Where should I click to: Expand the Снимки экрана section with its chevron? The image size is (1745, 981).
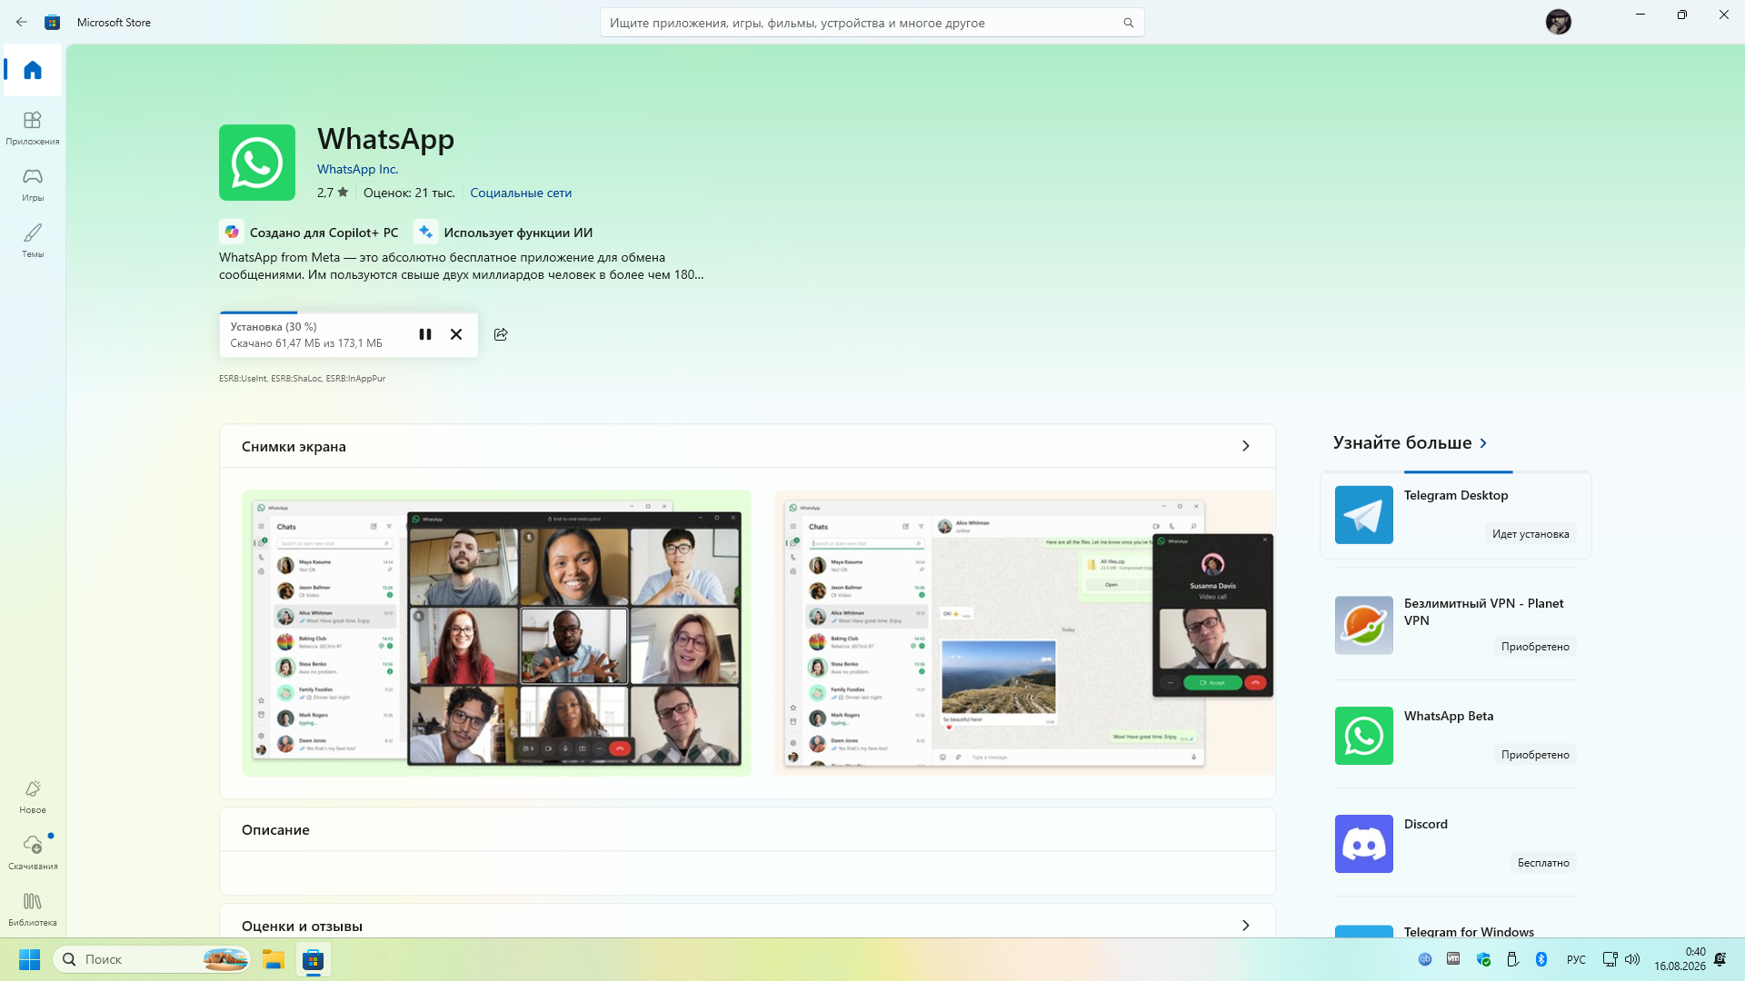click(1245, 446)
